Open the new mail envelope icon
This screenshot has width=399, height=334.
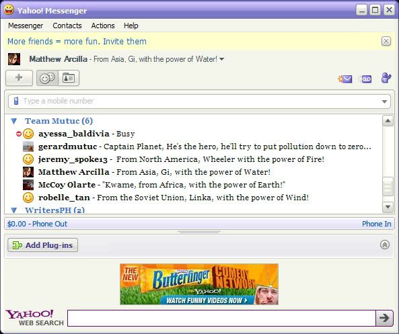[x=345, y=79]
